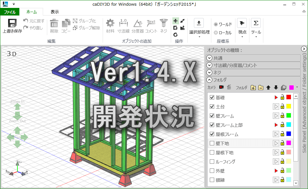Click the 壁フレーム green color swatch
This screenshot has width=308, height=189.
tap(289, 115)
